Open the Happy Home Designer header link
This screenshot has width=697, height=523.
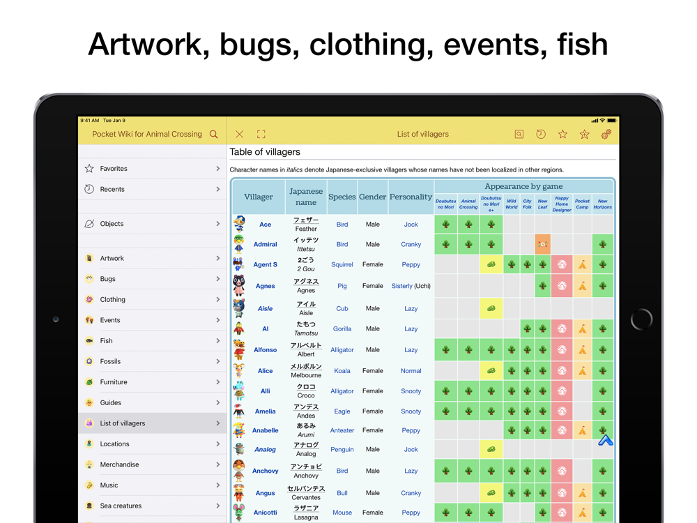pos(562,204)
